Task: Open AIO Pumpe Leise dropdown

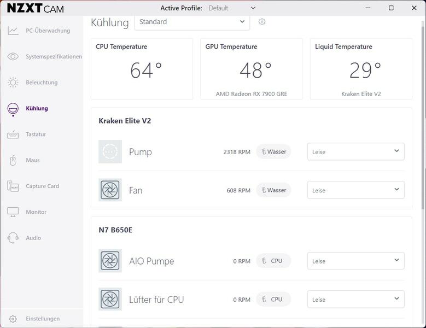Action: pyautogui.click(x=355, y=261)
